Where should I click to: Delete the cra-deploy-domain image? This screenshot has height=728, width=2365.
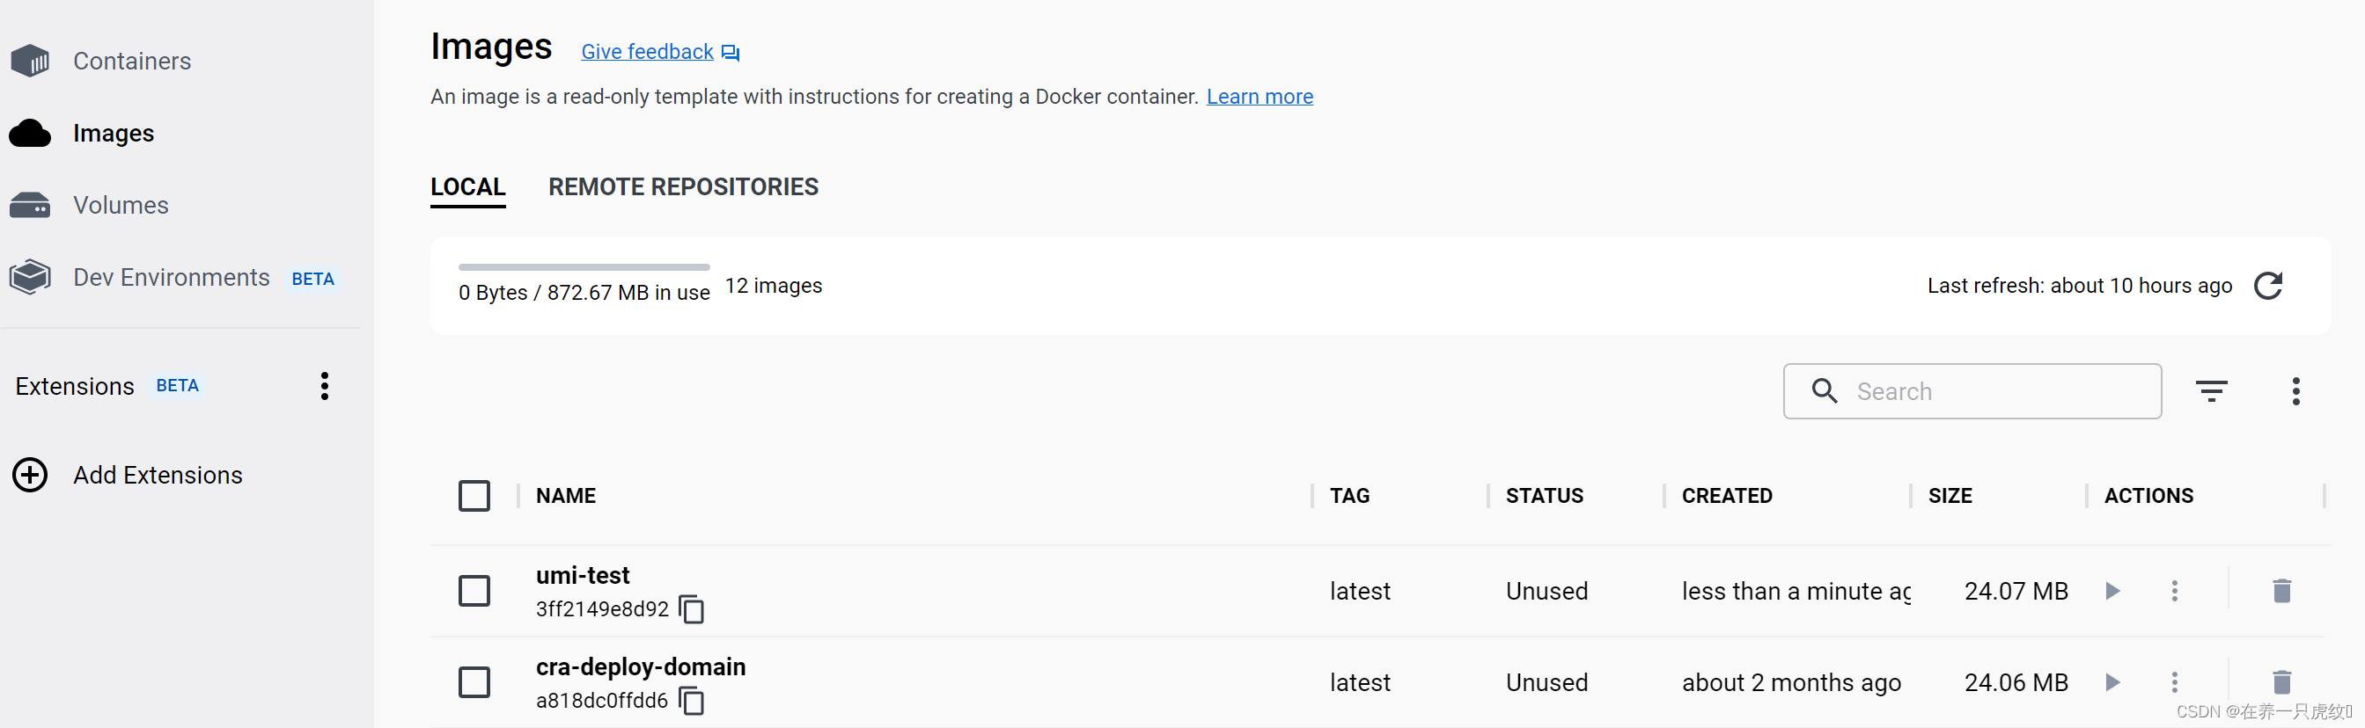(x=2281, y=682)
